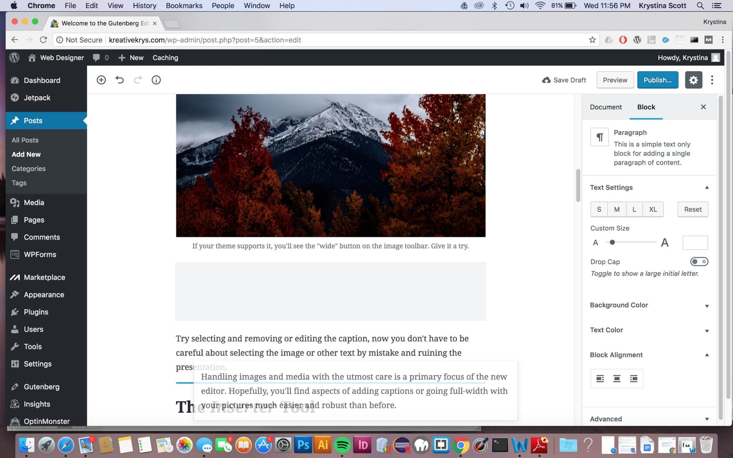Image resolution: width=733 pixels, height=458 pixels.
Task: Open the vertical ellipsis more menu
Action: (712, 80)
